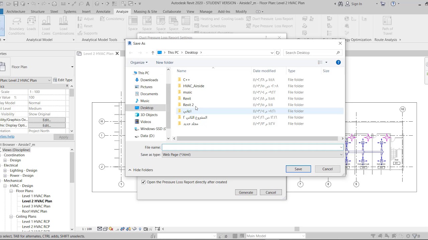Click the File name input field

tap(253, 147)
